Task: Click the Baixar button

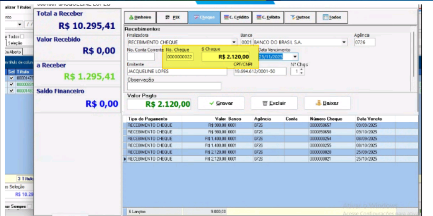Action: click(x=327, y=103)
